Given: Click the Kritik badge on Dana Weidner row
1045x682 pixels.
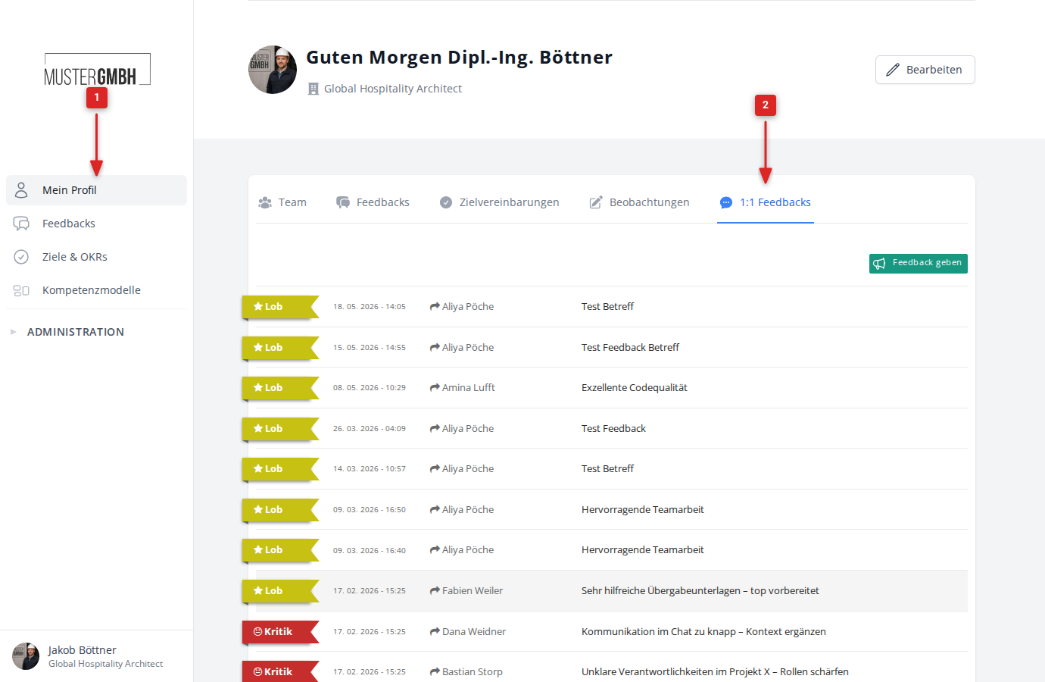Looking at the screenshot, I should 280,632.
